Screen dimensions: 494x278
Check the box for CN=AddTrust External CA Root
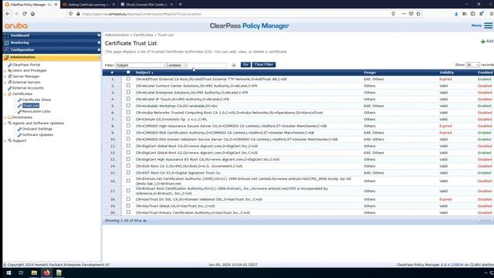coord(128,79)
